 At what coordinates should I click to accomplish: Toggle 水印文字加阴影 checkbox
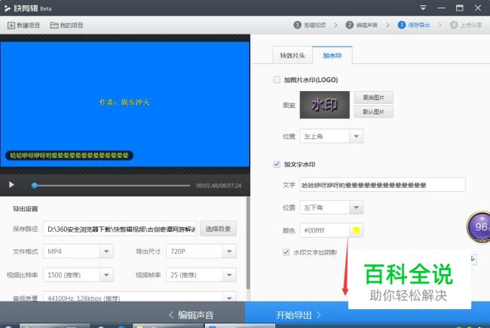pos(286,252)
